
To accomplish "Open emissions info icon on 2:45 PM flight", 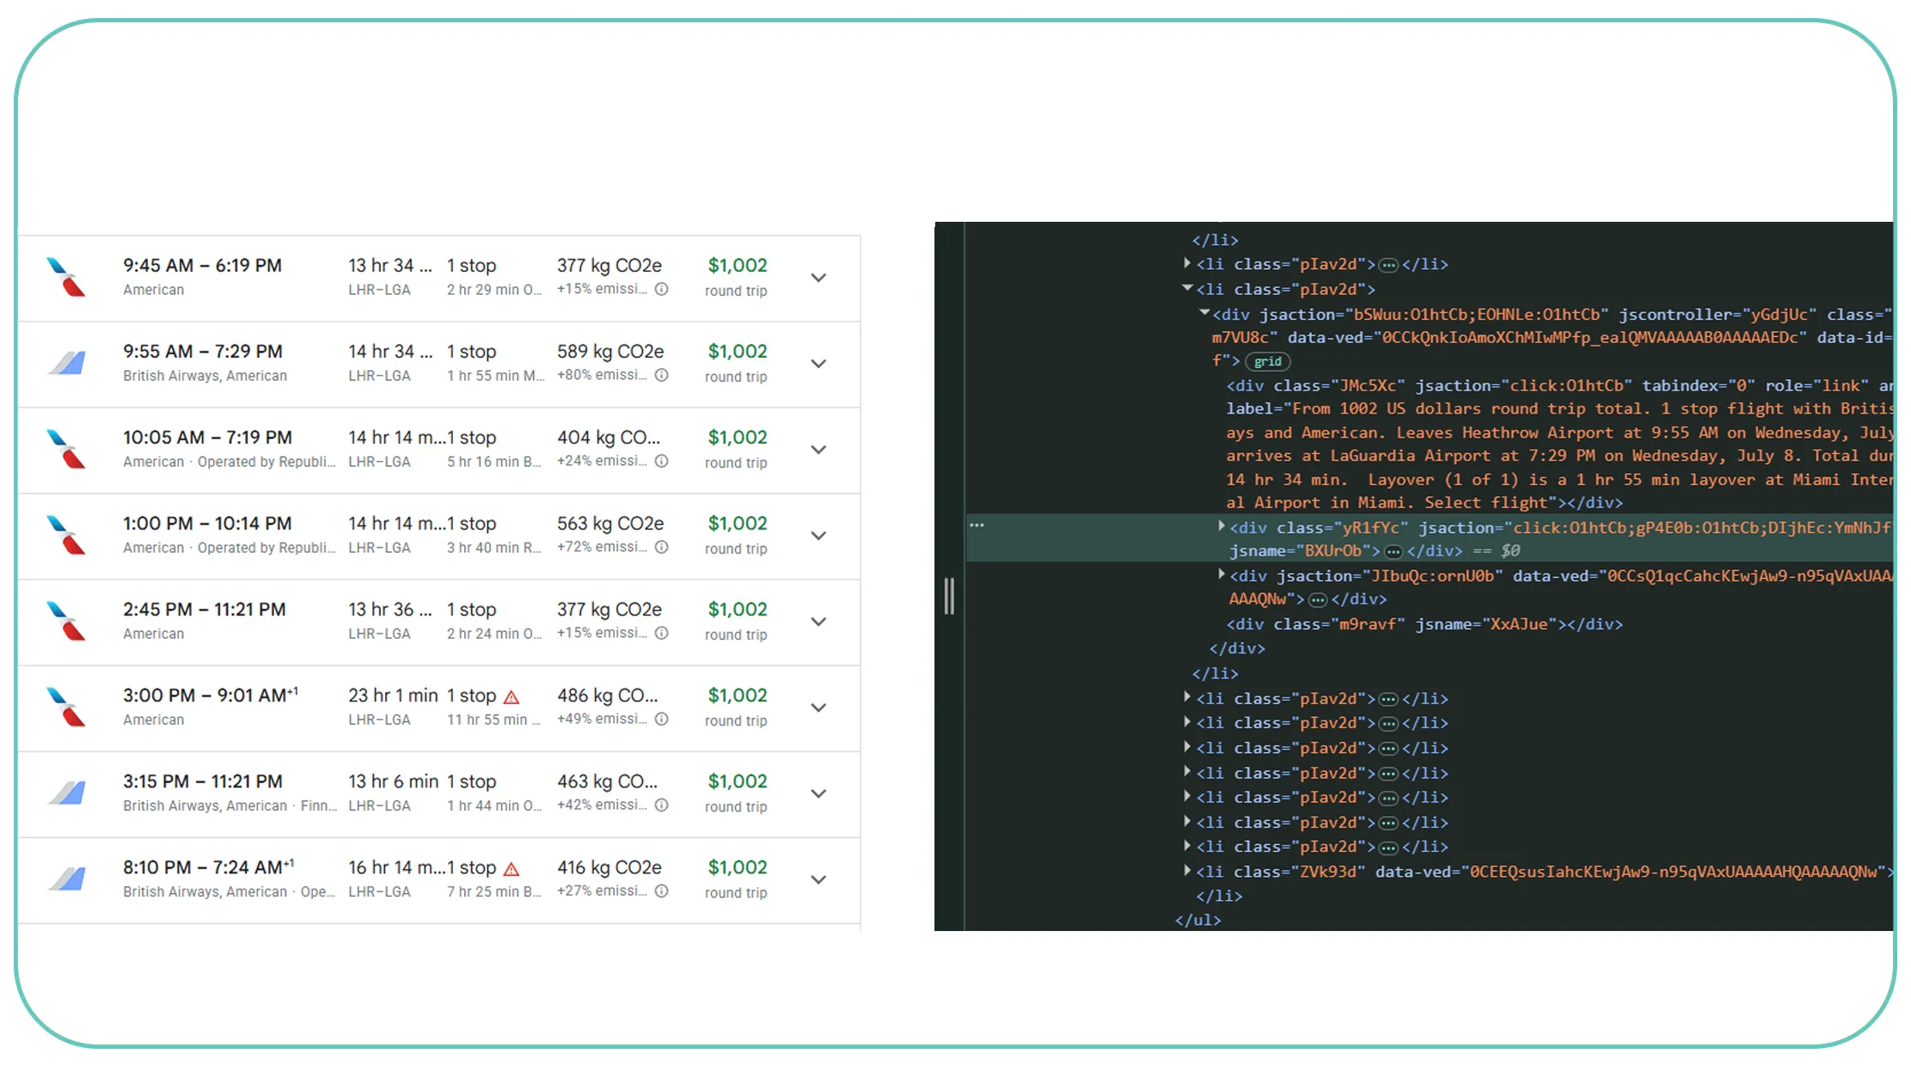I will (662, 633).
